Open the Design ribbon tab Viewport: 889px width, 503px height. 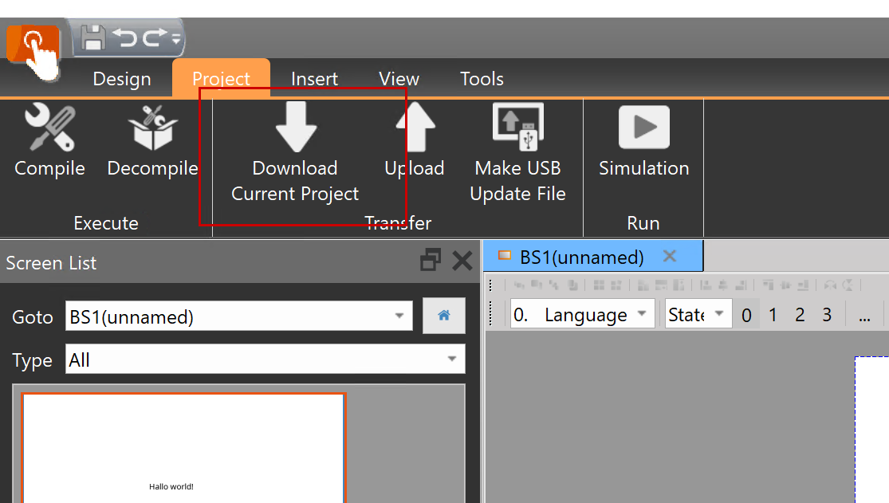[121, 79]
